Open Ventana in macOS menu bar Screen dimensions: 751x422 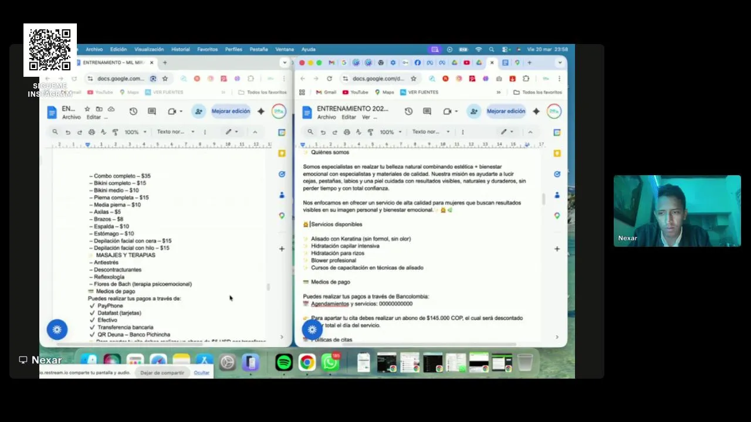285,49
